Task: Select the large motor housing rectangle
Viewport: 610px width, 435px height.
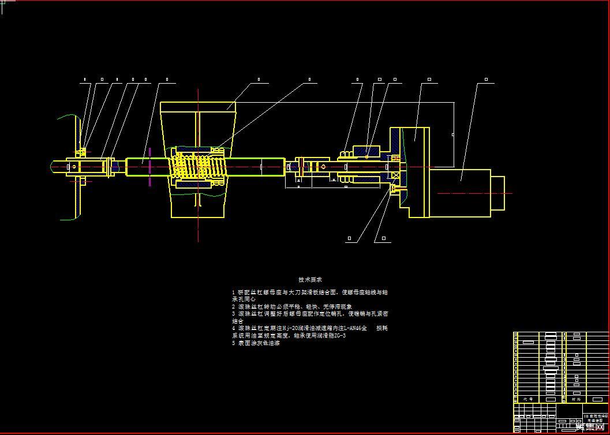Action: (459, 193)
